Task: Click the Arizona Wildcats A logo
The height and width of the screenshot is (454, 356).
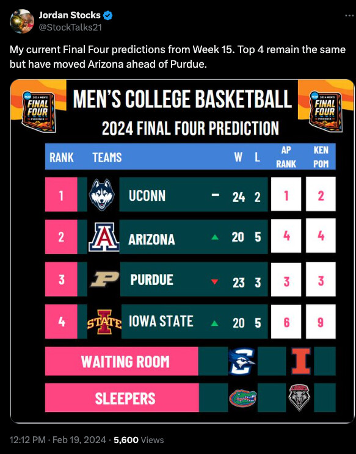Action: [x=103, y=237]
